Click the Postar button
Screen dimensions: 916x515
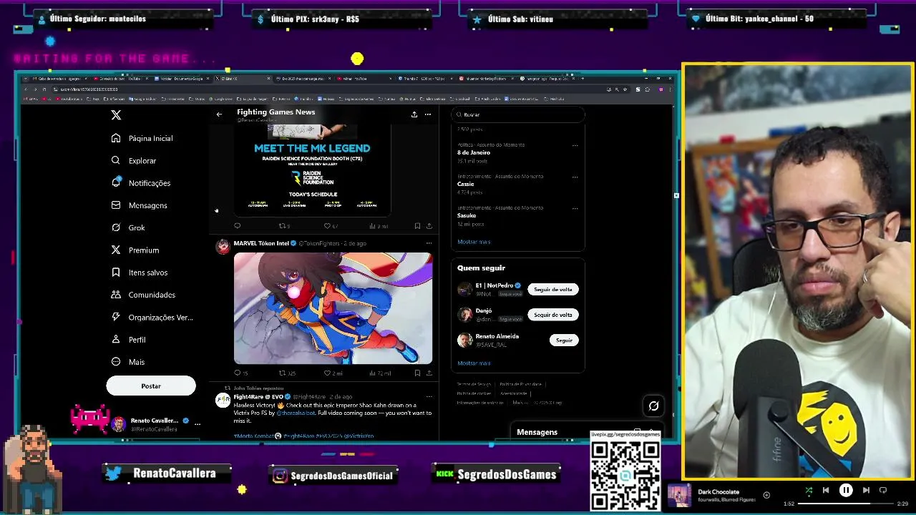[151, 386]
